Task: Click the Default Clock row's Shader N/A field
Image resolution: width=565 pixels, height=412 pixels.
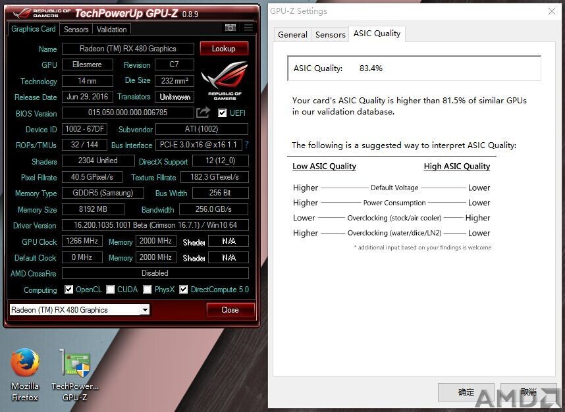Action: pyautogui.click(x=229, y=257)
